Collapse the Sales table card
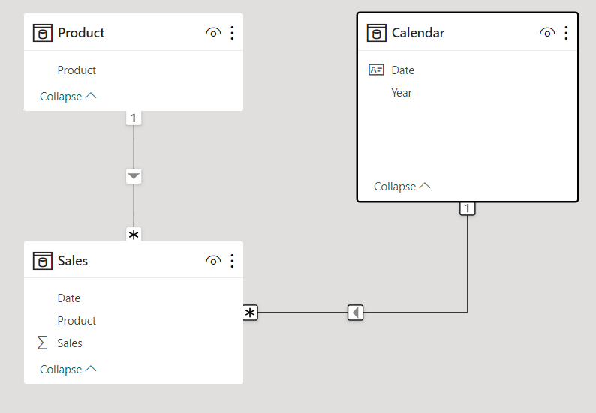The image size is (596, 413). tap(68, 370)
